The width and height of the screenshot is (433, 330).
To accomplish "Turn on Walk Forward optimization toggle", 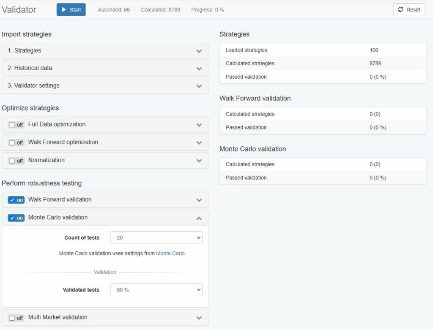I will pos(16,143).
